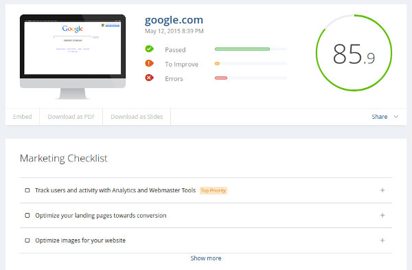The height and width of the screenshot is (270, 412).
Task: Expand the Optimize images item
Action: point(382,240)
